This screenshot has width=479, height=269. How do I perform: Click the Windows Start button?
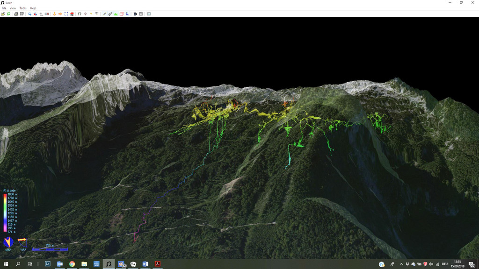(6, 264)
